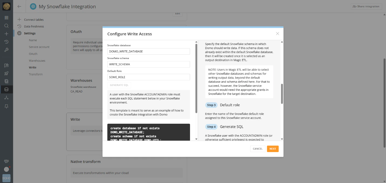Click the Domo logo at bottom left
386x183 pixels.
(6, 178)
